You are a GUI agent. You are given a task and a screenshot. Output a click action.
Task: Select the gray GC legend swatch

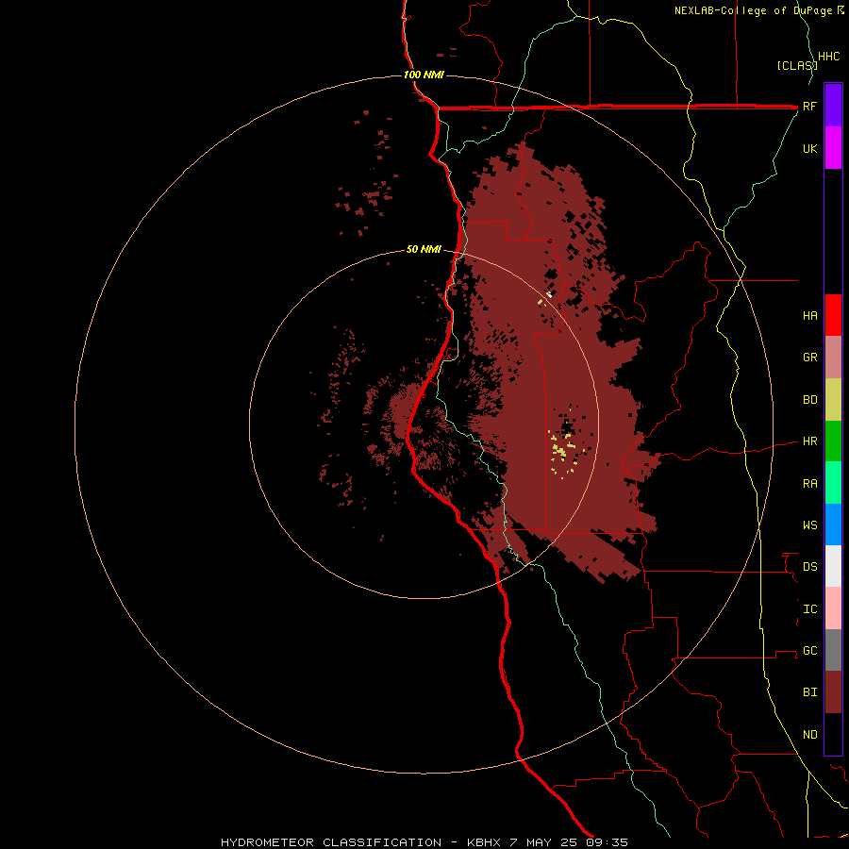coord(833,650)
